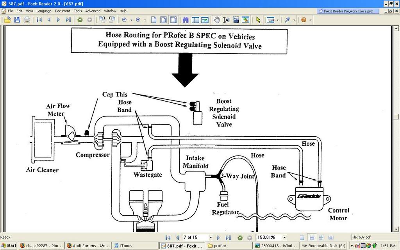The height and width of the screenshot is (250, 400).
Task: Open the Advanced menu
Action: coord(93,11)
